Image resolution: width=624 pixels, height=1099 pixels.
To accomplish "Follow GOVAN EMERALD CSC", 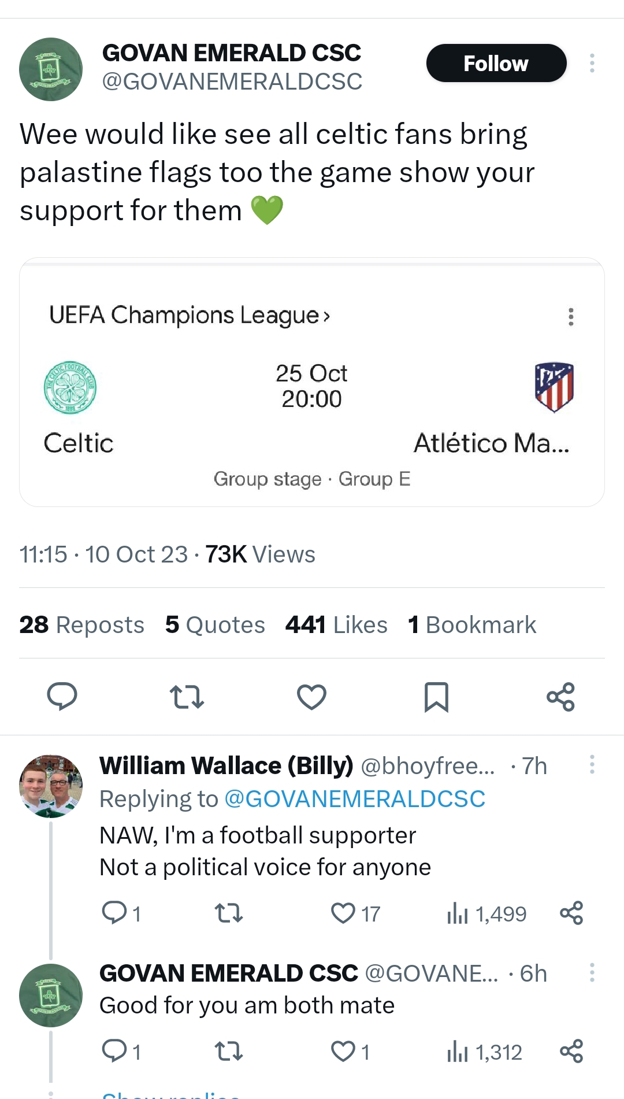I will (x=496, y=63).
